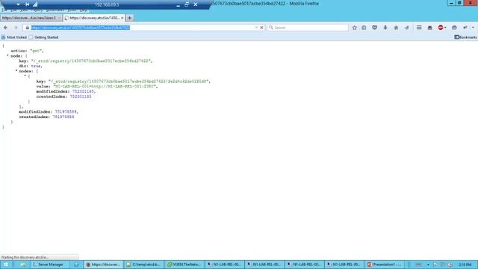
Task: Click the forward navigation arrow
Action: [x=16, y=28]
